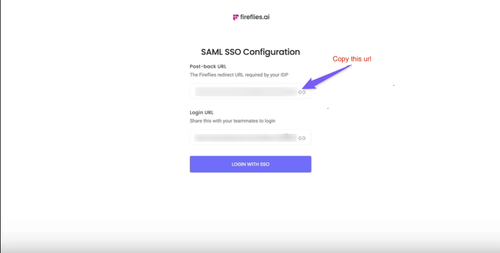The width and height of the screenshot is (500, 253).
Task: Click the Fireflies redirect URL description text
Action: [239, 75]
